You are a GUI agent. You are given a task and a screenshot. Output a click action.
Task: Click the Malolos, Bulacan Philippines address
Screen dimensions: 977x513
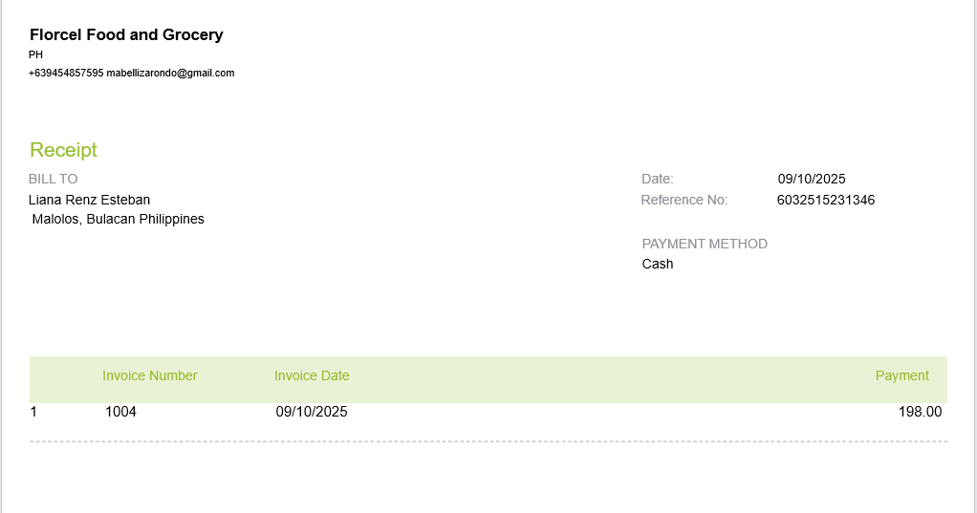(x=119, y=219)
